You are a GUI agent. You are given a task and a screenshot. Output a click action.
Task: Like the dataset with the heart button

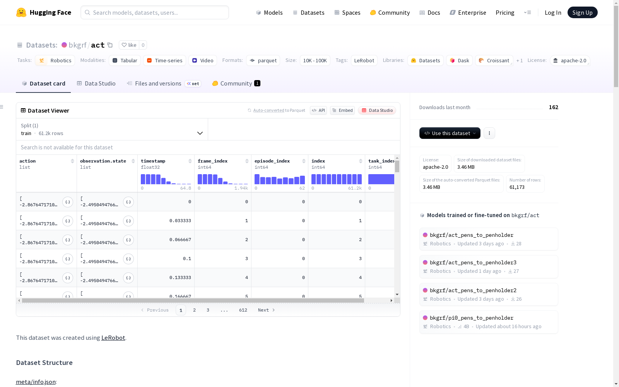[x=129, y=45]
